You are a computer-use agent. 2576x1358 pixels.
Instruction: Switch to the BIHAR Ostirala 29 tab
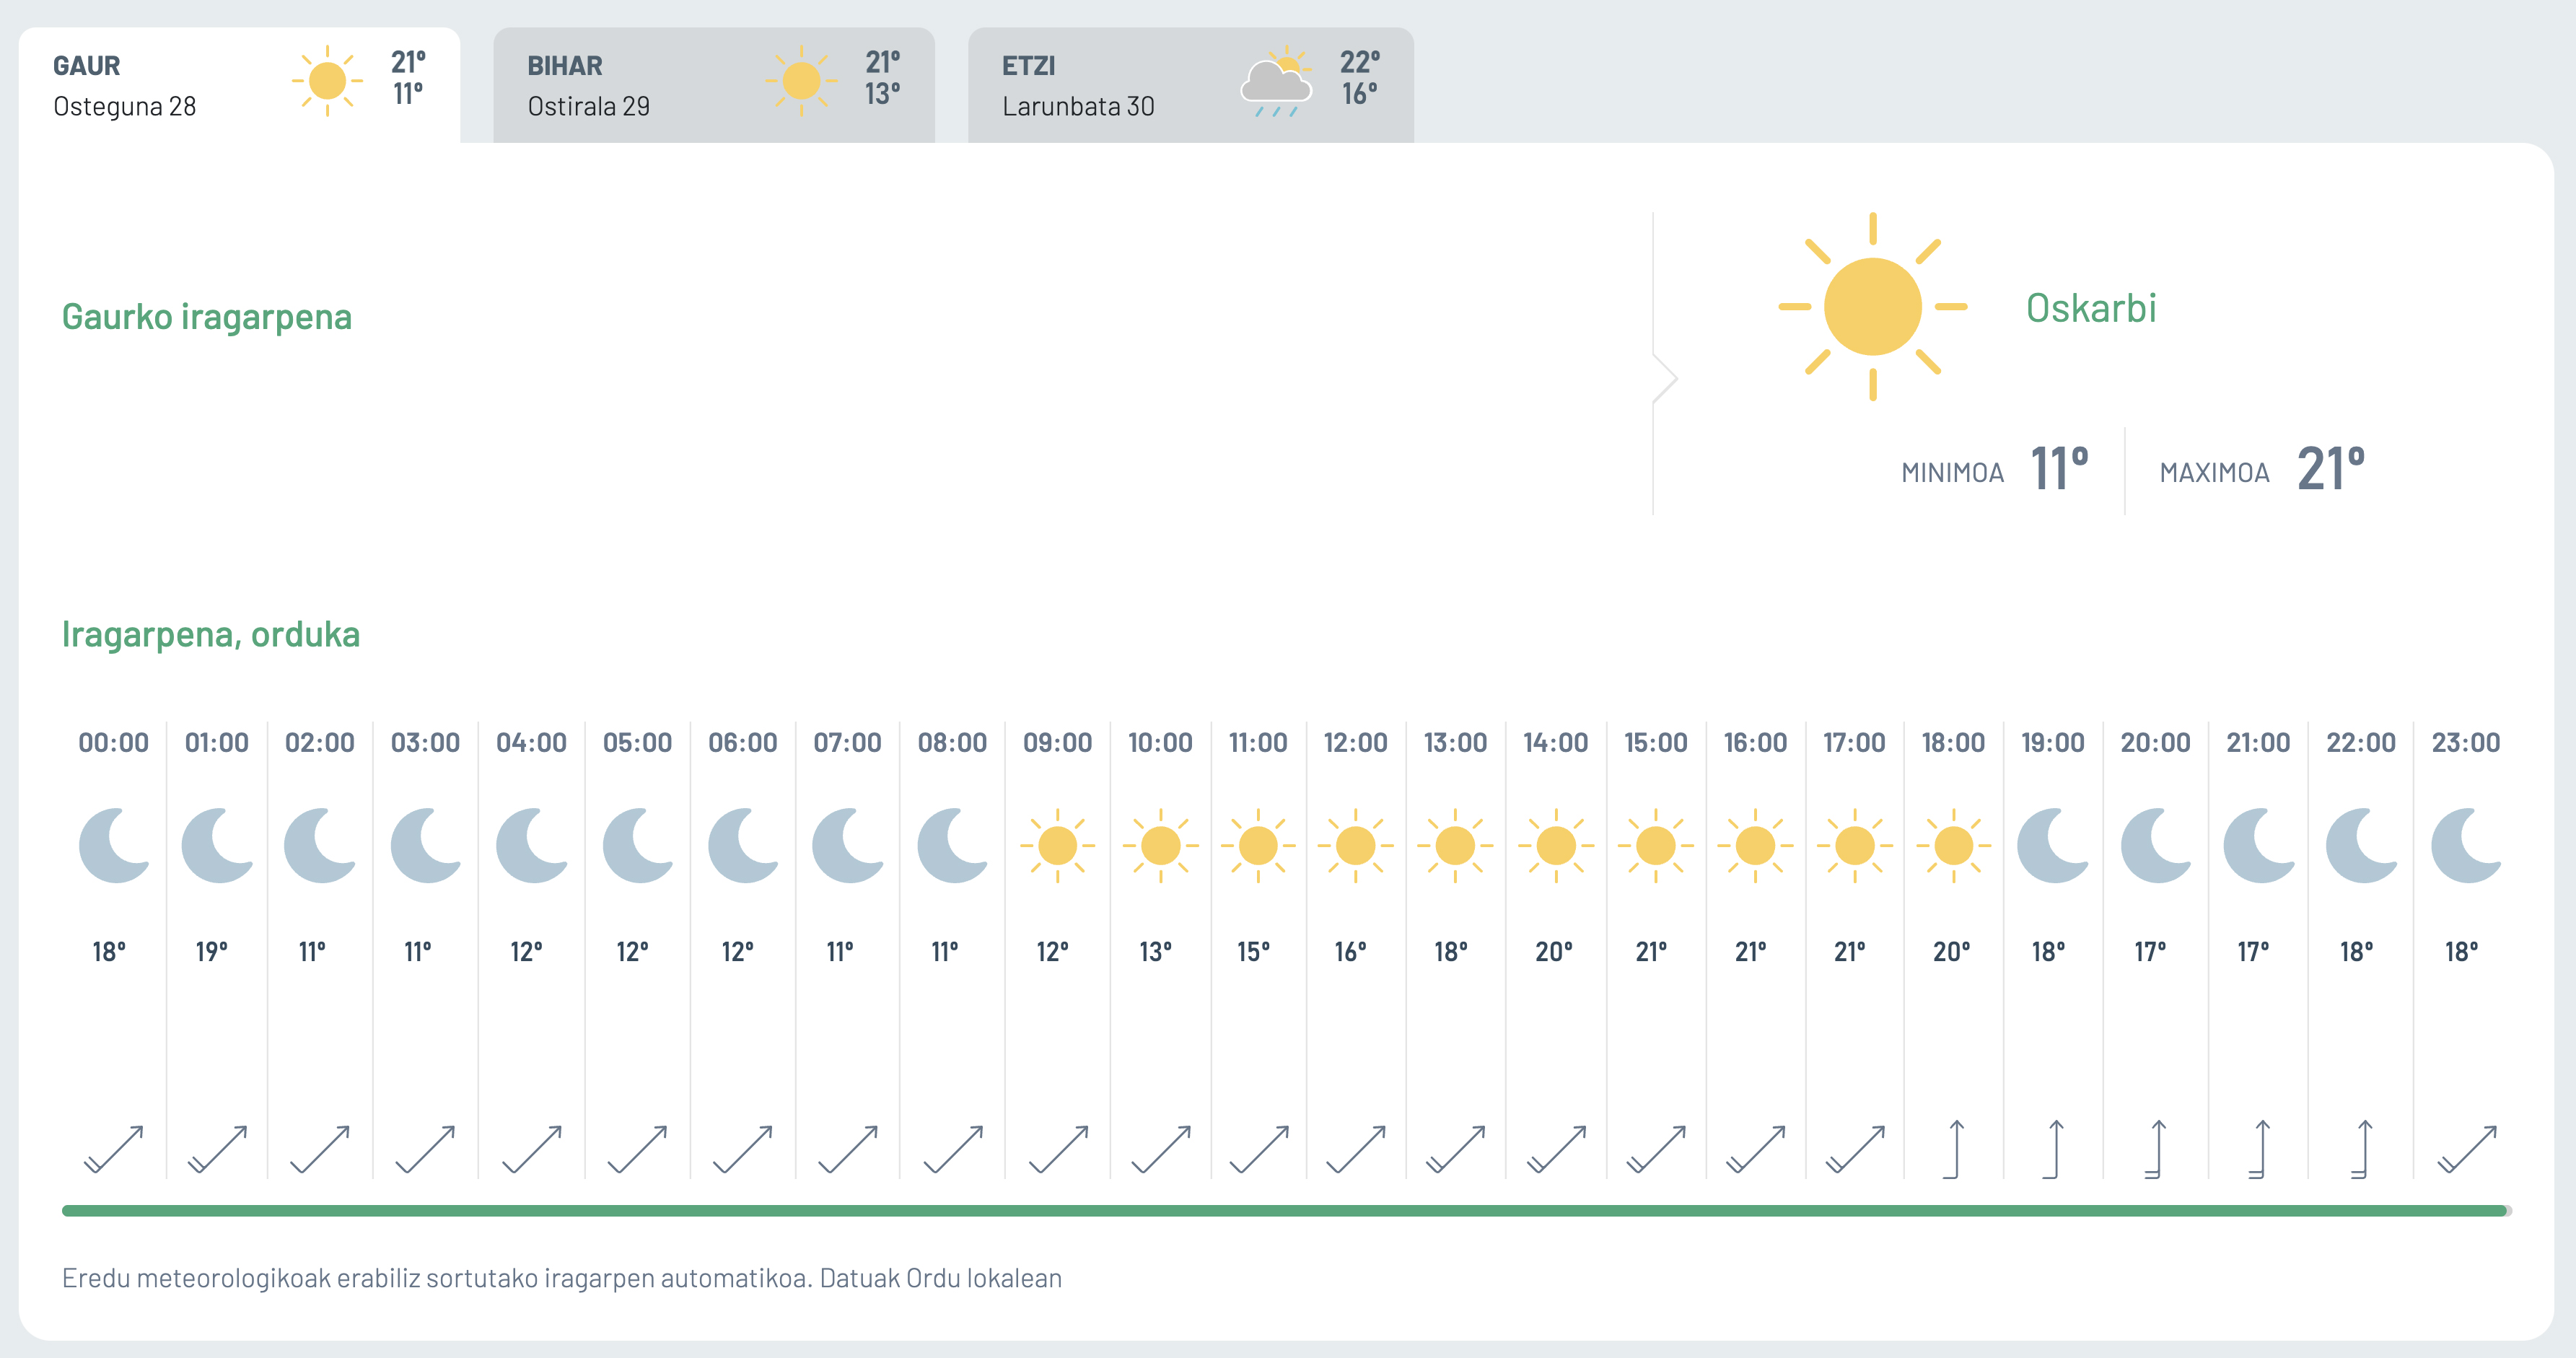point(714,85)
